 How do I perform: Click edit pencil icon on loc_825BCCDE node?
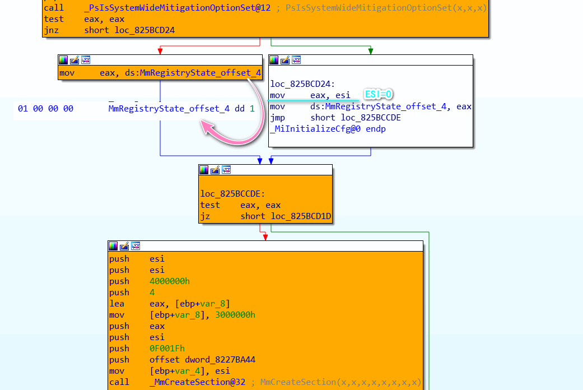tap(215, 170)
